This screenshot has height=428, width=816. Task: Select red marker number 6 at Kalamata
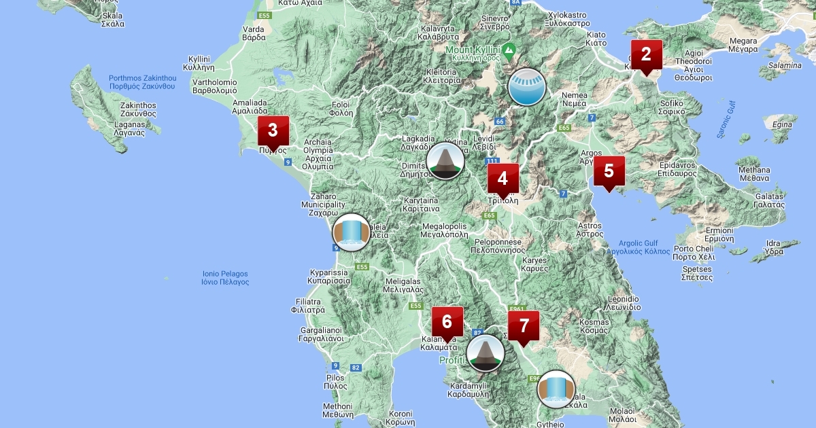coord(447,323)
